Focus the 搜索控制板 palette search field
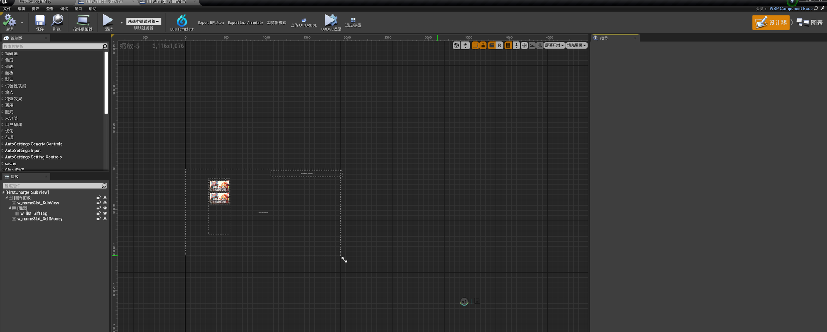Viewport: 827px width, 332px height. (55, 46)
